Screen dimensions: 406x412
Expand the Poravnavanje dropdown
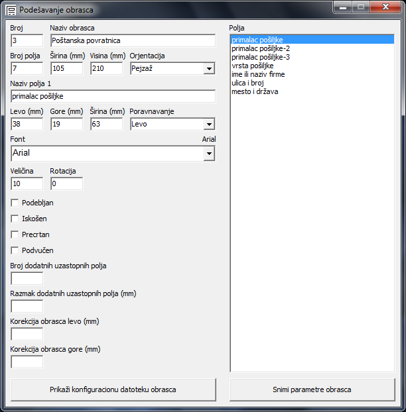(208, 124)
